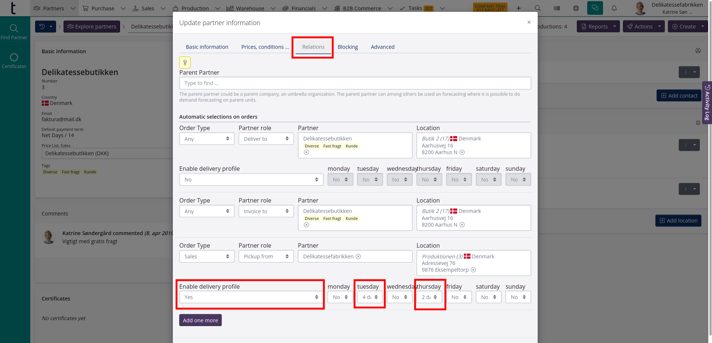The height and width of the screenshot is (343, 712).
Task: Remove Delikatessefabrikken from Pickup from partner
Action: 358,257
